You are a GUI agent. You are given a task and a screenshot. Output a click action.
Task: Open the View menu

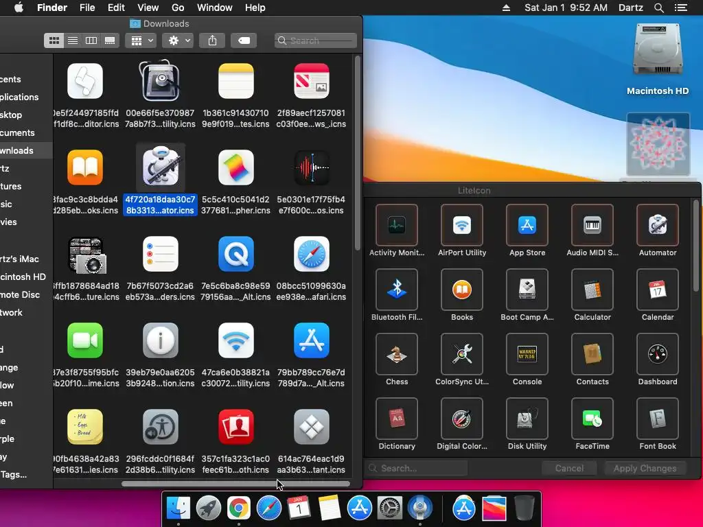(148, 8)
